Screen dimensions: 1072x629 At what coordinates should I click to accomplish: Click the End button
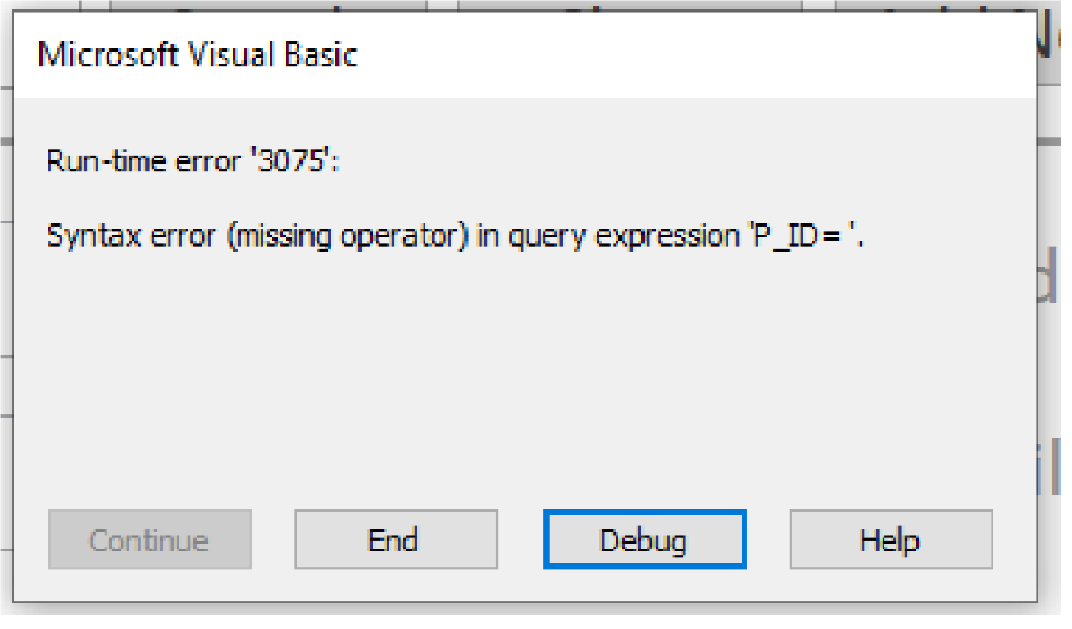[396, 539]
